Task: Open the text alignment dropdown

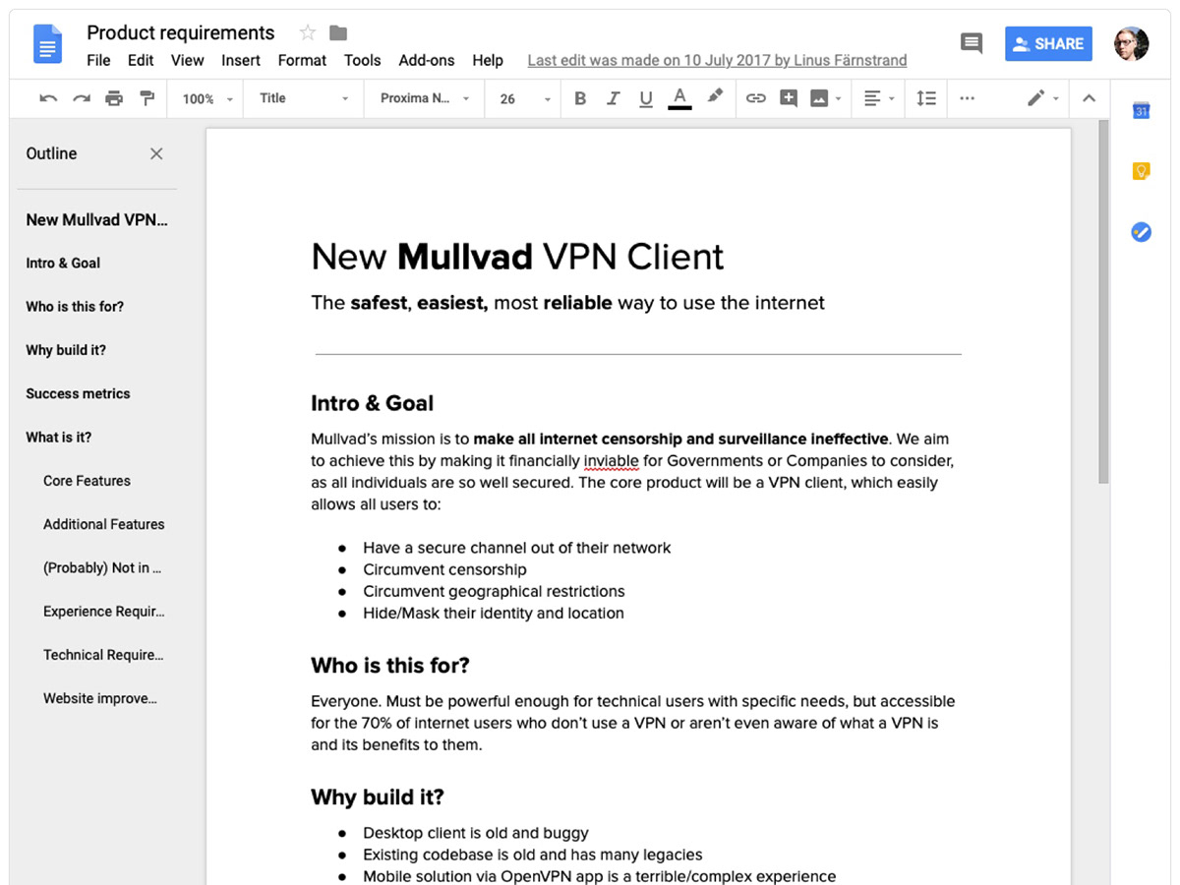Action: pyautogui.click(x=879, y=98)
